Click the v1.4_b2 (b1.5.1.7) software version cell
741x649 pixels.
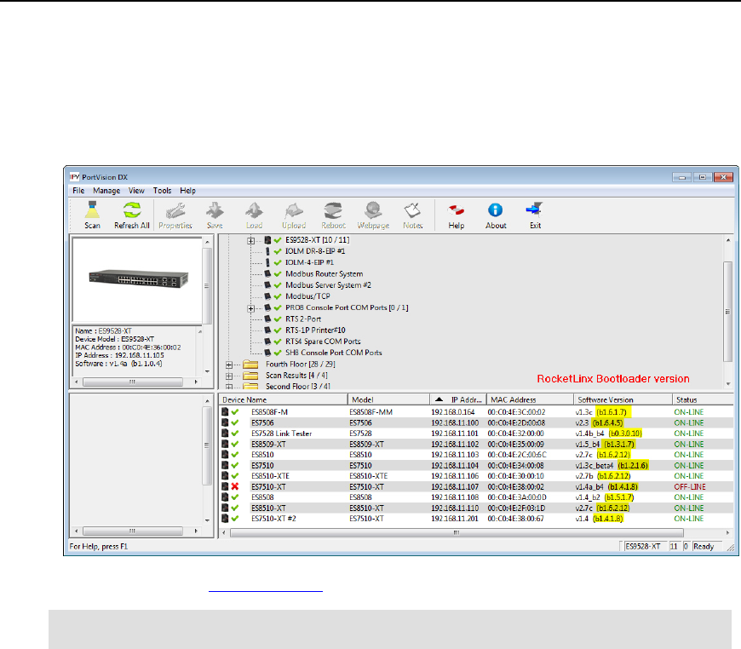pos(605,497)
